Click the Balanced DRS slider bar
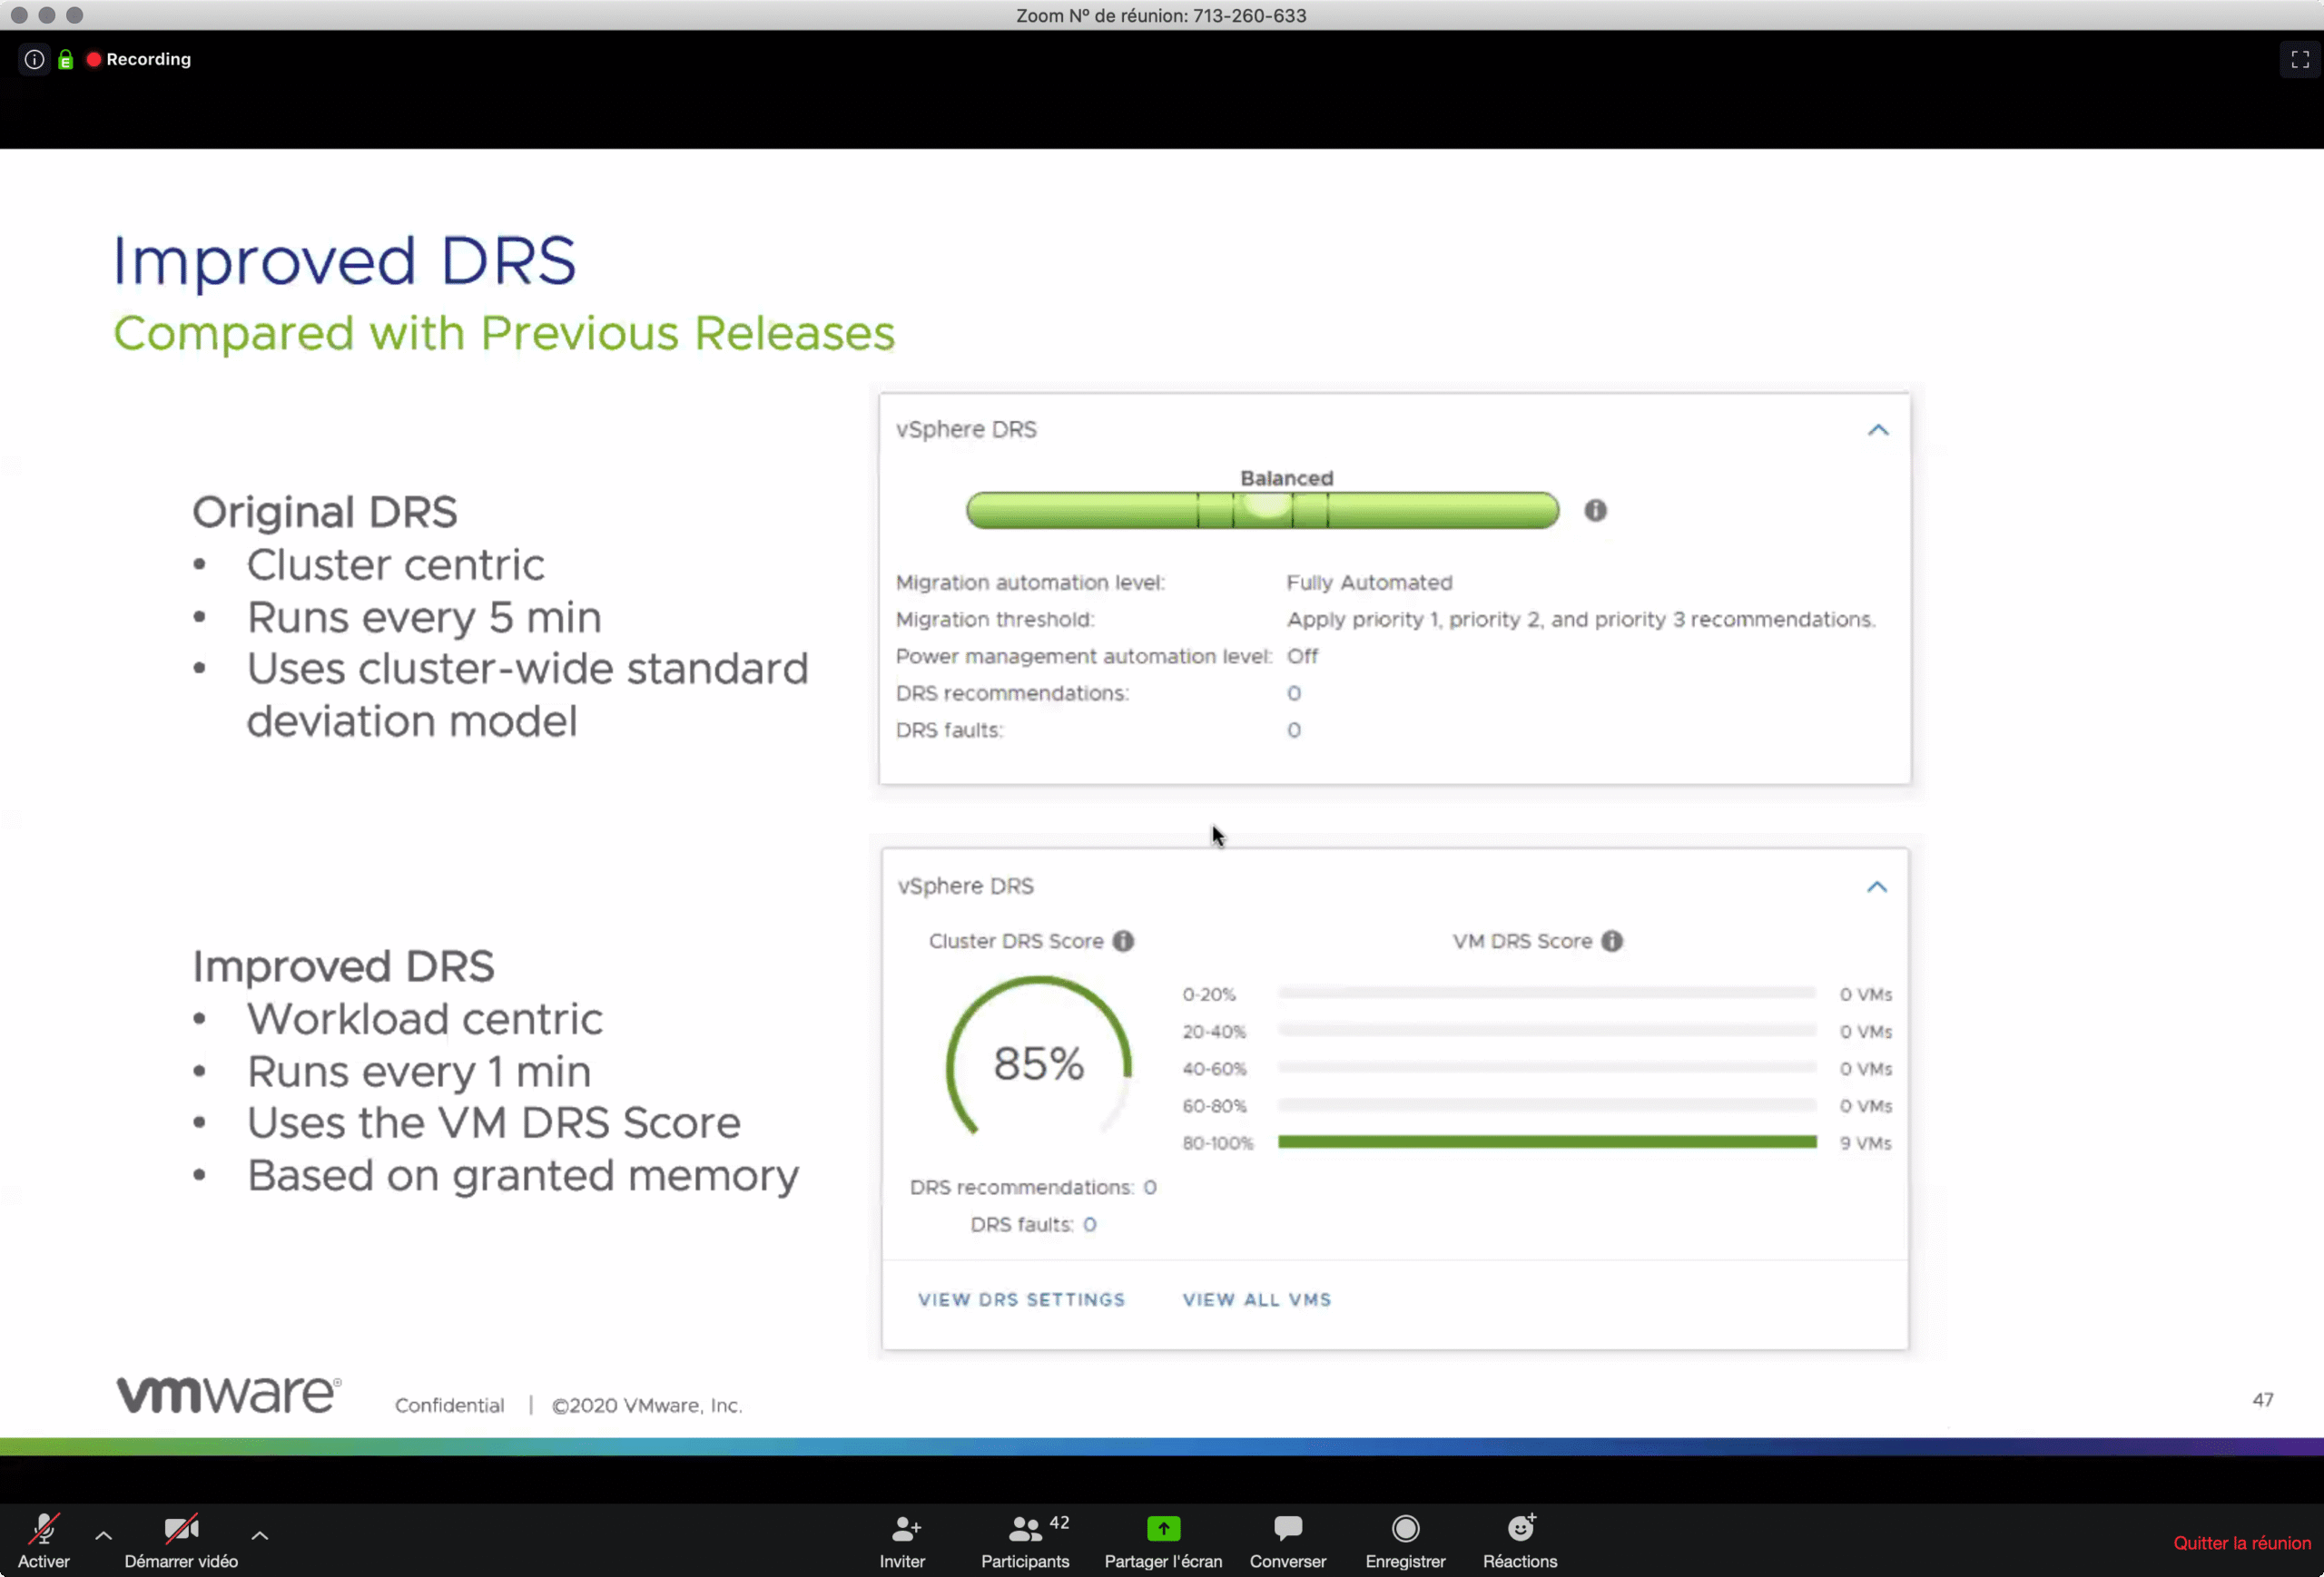 (1262, 511)
